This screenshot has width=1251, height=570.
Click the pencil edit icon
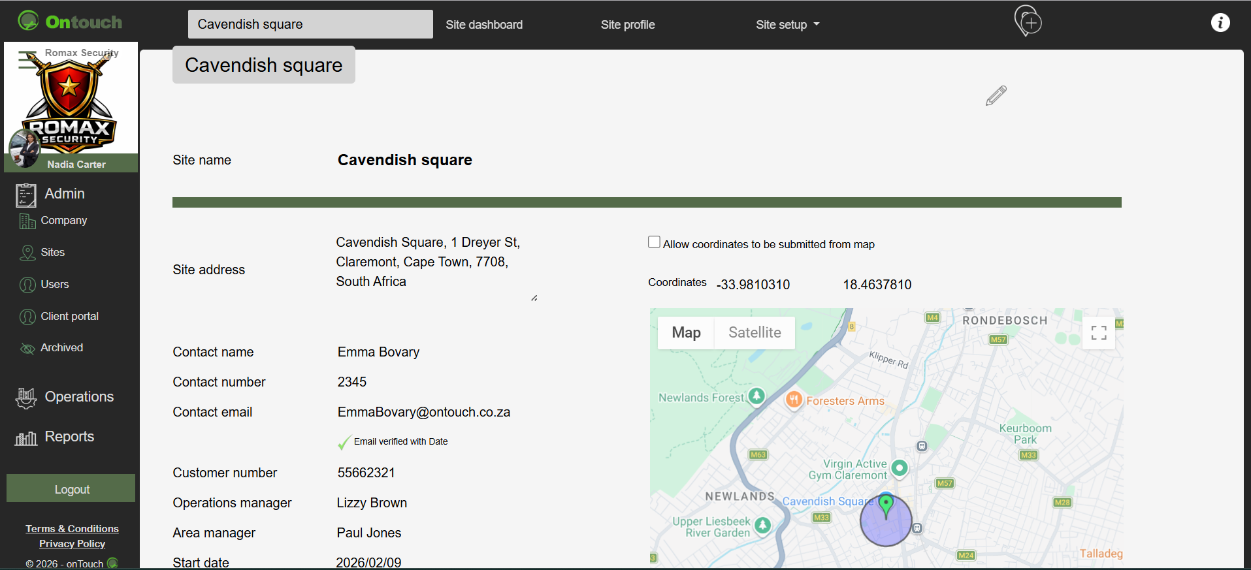click(996, 96)
